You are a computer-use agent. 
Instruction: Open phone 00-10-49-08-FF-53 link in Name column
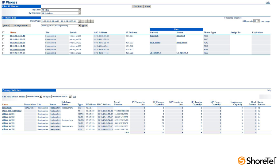17,53
